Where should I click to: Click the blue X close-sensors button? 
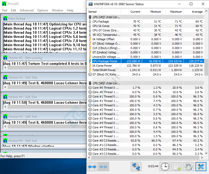tap(201, 166)
